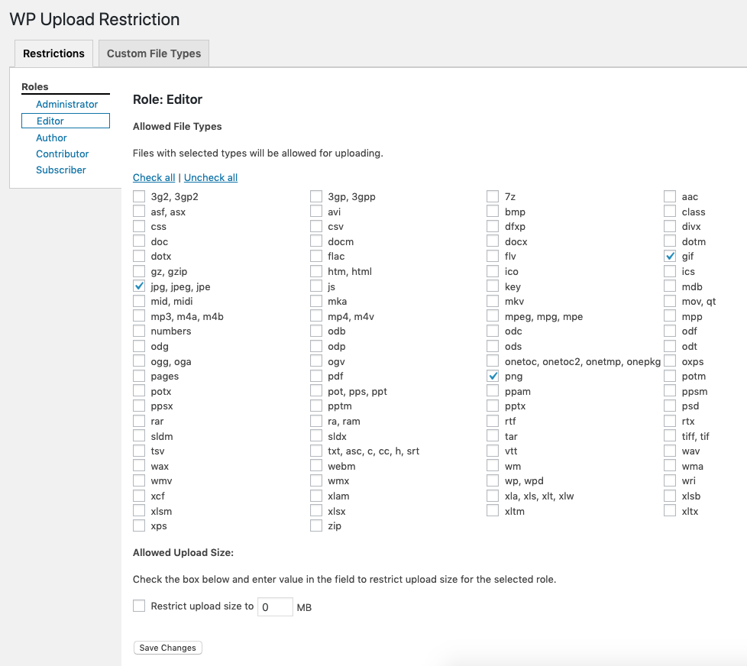The image size is (747, 666).
Task: Select the currently highlighted Editor role
Action: [x=51, y=121]
